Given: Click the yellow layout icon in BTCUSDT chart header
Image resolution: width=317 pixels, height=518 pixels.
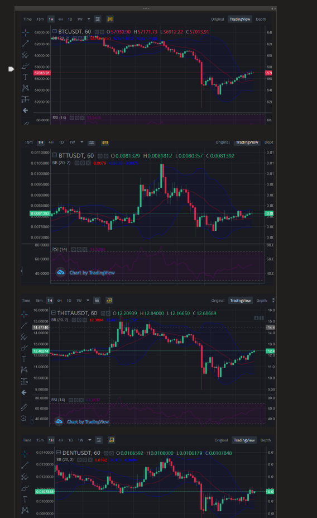Looking at the screenshot, I should (110, 19).
